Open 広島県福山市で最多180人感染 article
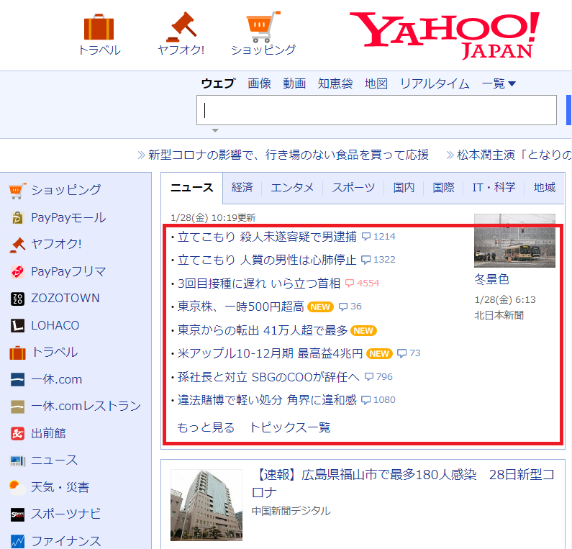Viewport: 572px width, 549px height. pos(404,483)
